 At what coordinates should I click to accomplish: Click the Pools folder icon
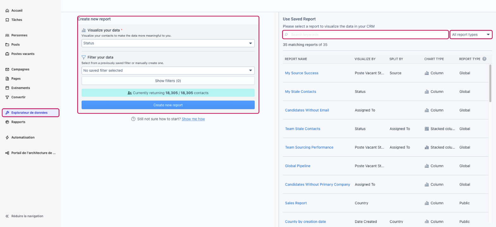(7, 45)
